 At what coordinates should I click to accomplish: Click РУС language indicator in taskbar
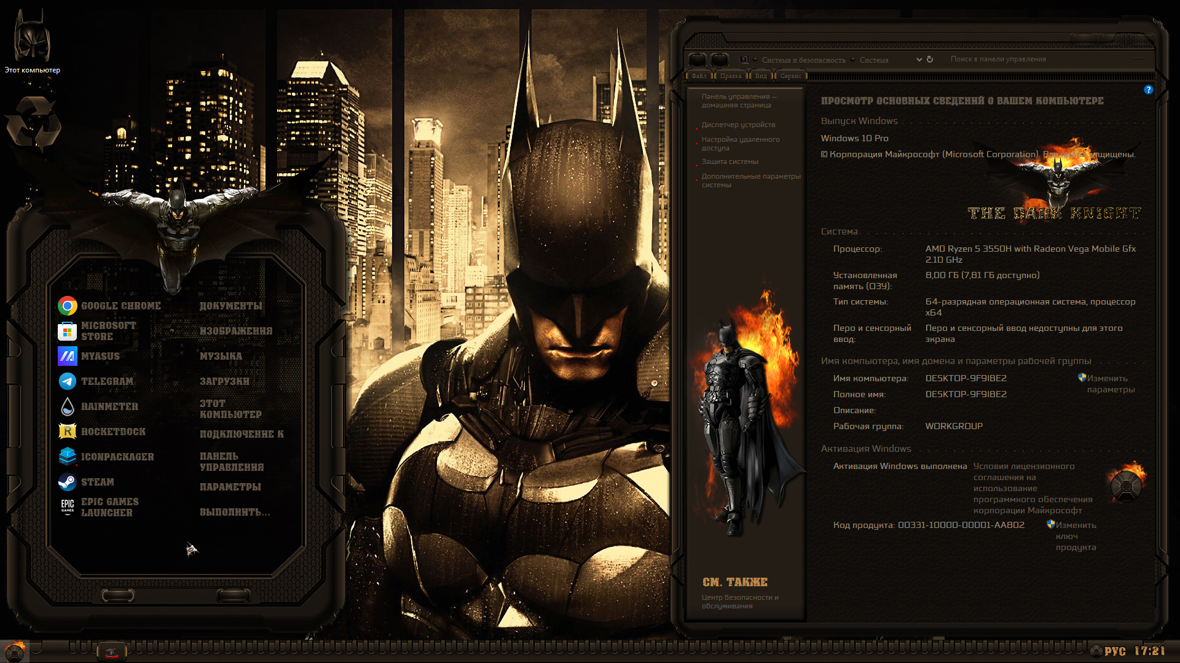click(1114, 651)
